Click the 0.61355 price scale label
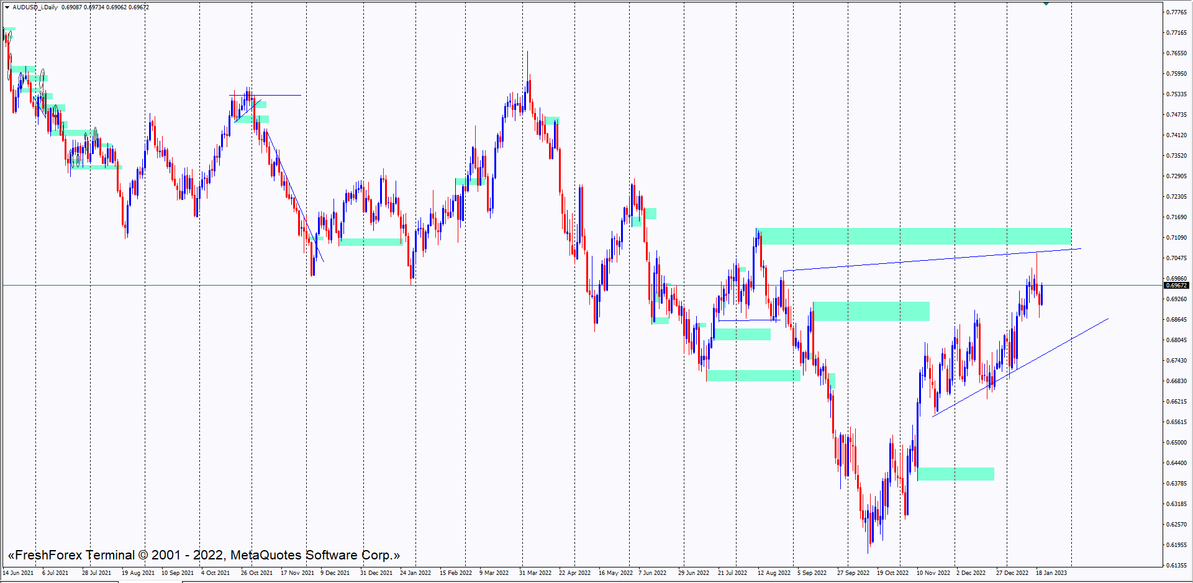 [x=1176, y=566]
